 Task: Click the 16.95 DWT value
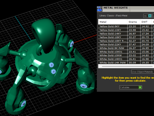pyautogui.click(x=145, y=48)
